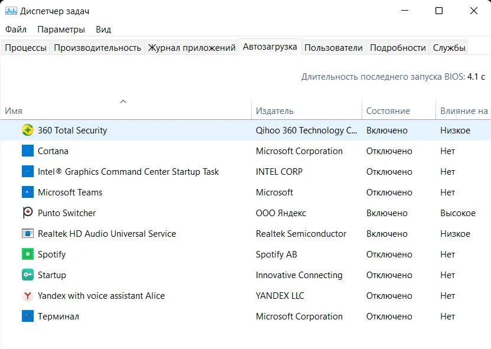491x349 pixels.
Task: Click Низкое impact for Realtek service
Action: (455, 233)
